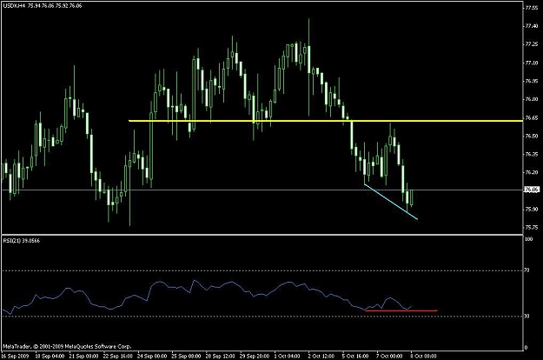The height and width of the screenshot is (360, 543).
Task: Click the latest candlestick on the chart
Action: [412, 197]
